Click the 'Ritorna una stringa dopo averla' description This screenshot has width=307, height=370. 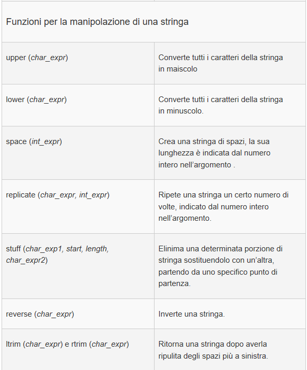tap(213, 350)
